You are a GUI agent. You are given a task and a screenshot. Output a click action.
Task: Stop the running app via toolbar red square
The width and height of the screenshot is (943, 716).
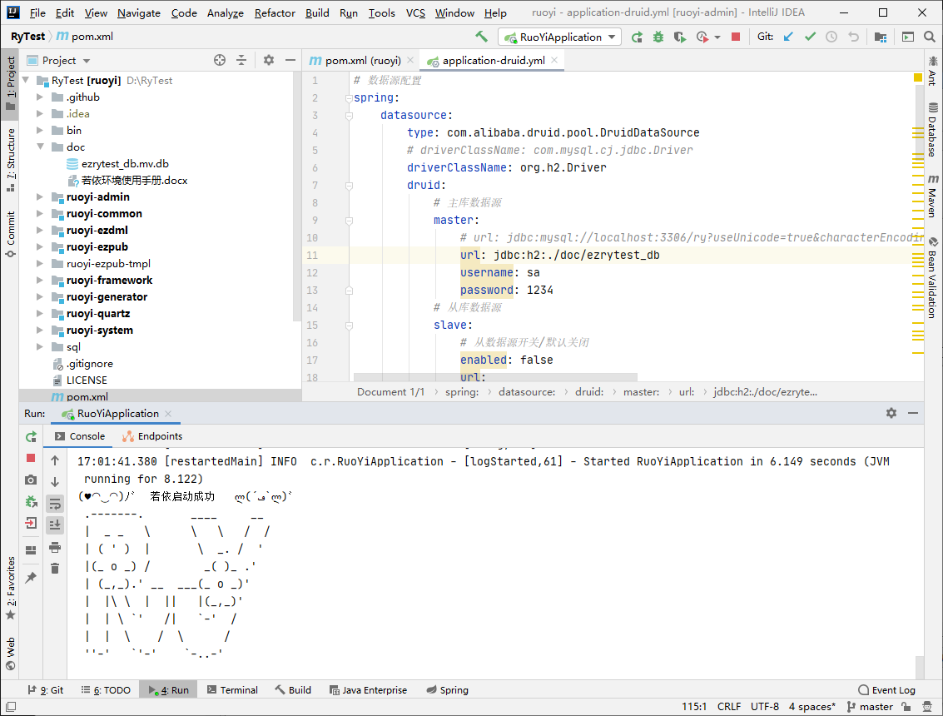click(736, 37)
